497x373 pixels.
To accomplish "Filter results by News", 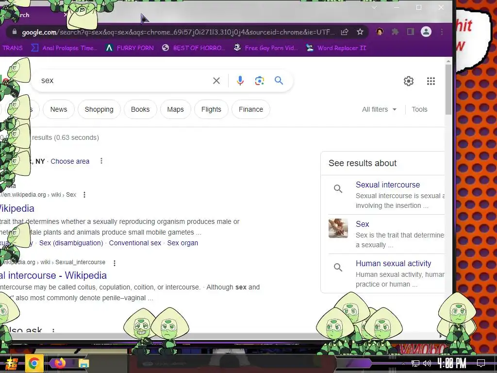I will coord(59,109).
